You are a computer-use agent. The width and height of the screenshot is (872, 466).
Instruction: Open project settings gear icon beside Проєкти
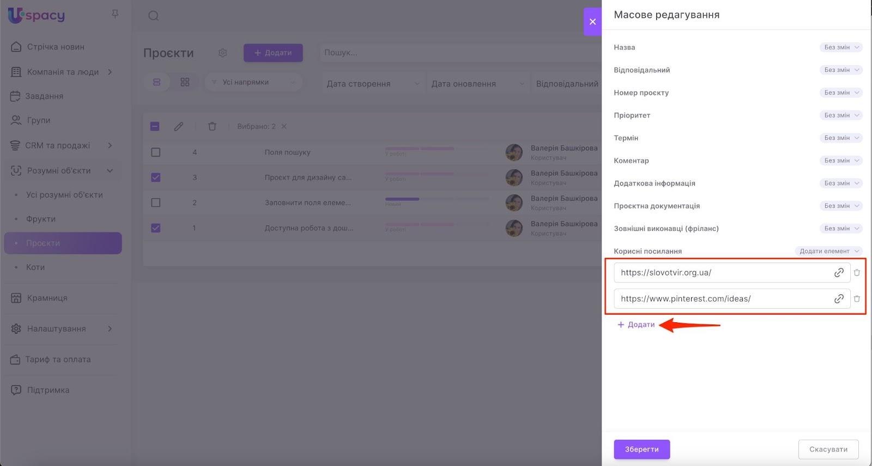coord(222,53)
